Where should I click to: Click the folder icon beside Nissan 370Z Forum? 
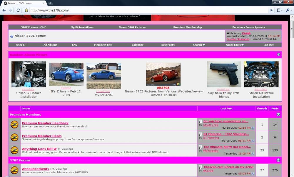12,36
